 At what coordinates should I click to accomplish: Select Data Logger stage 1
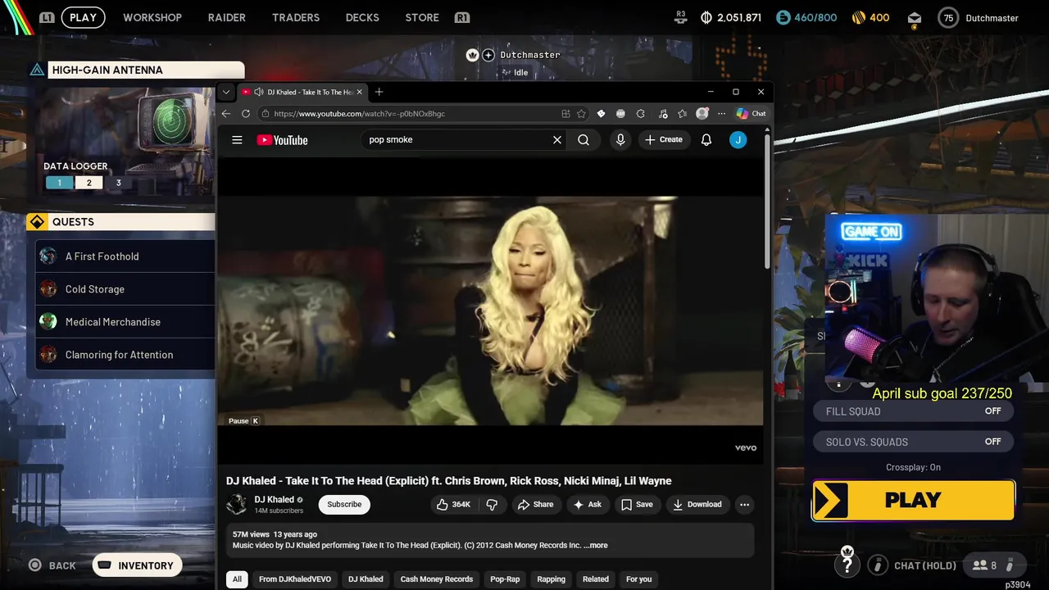59,183
